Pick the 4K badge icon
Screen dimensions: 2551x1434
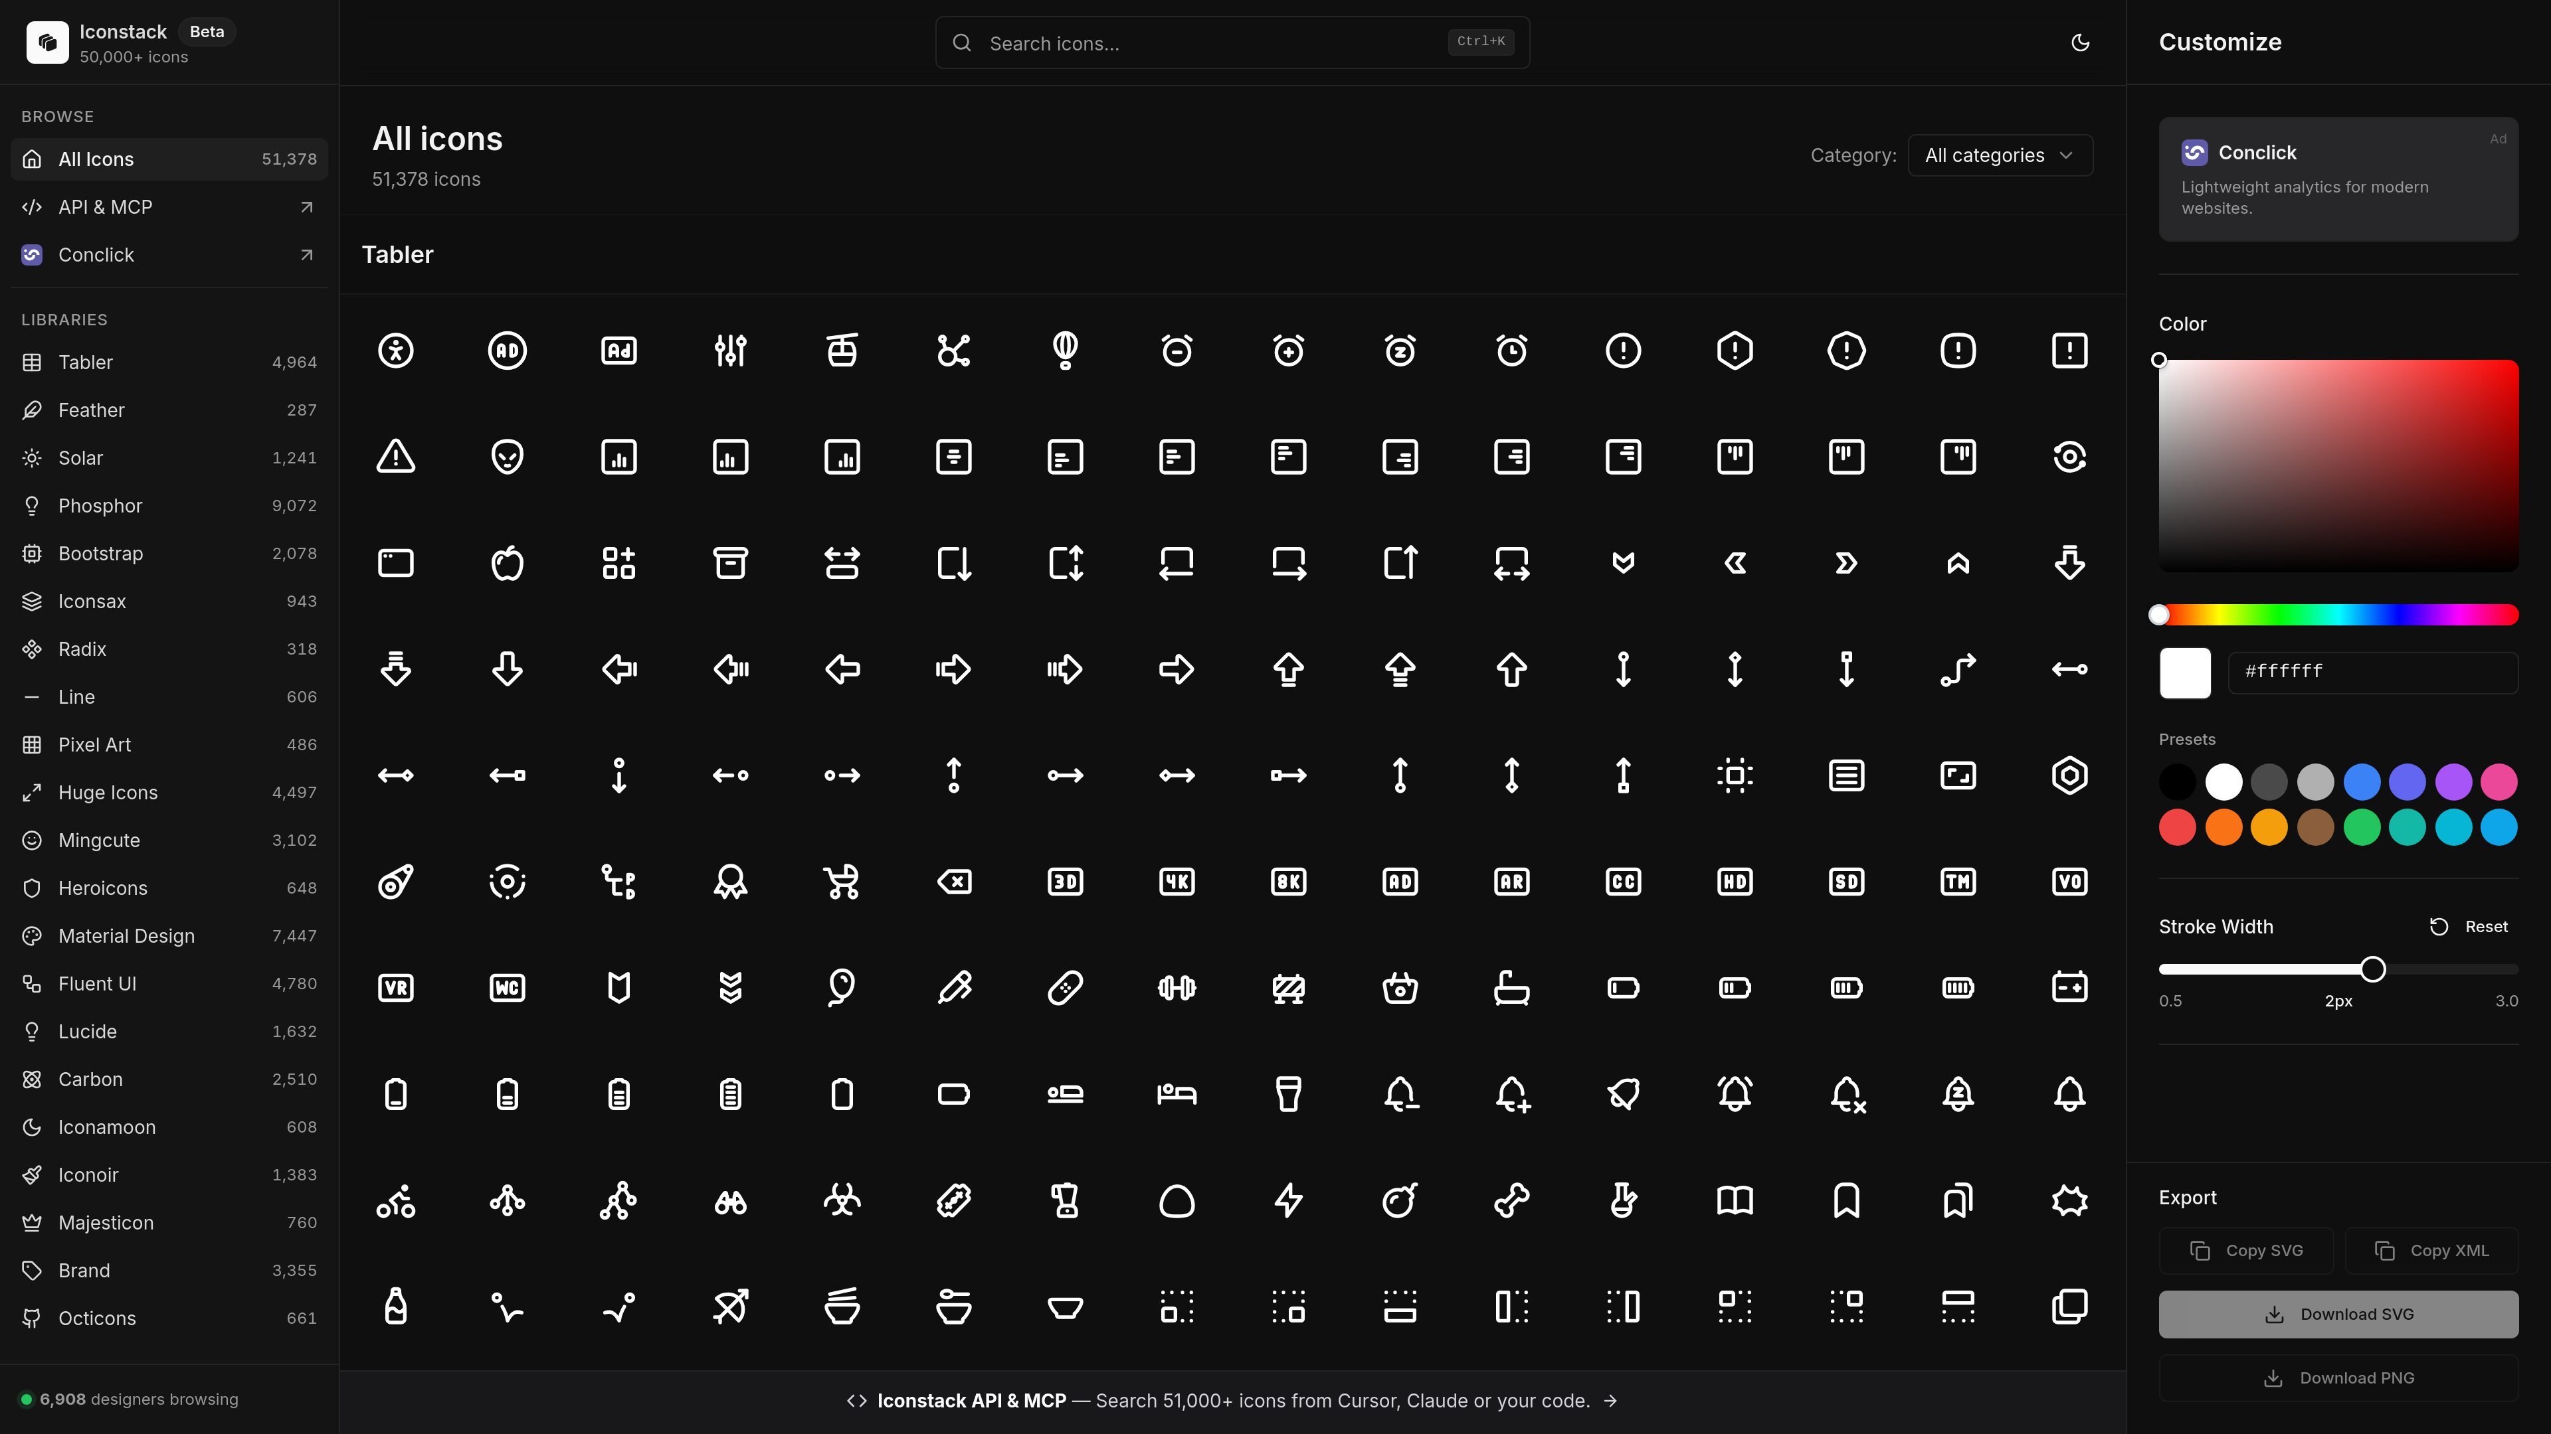pyautogui.click(x=1177, y=882)
